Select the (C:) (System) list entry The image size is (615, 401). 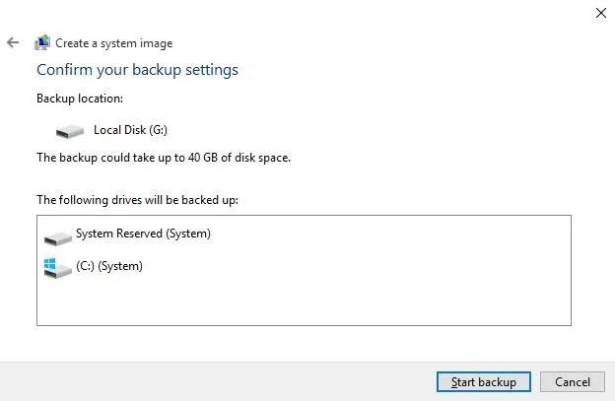(108, 266)
